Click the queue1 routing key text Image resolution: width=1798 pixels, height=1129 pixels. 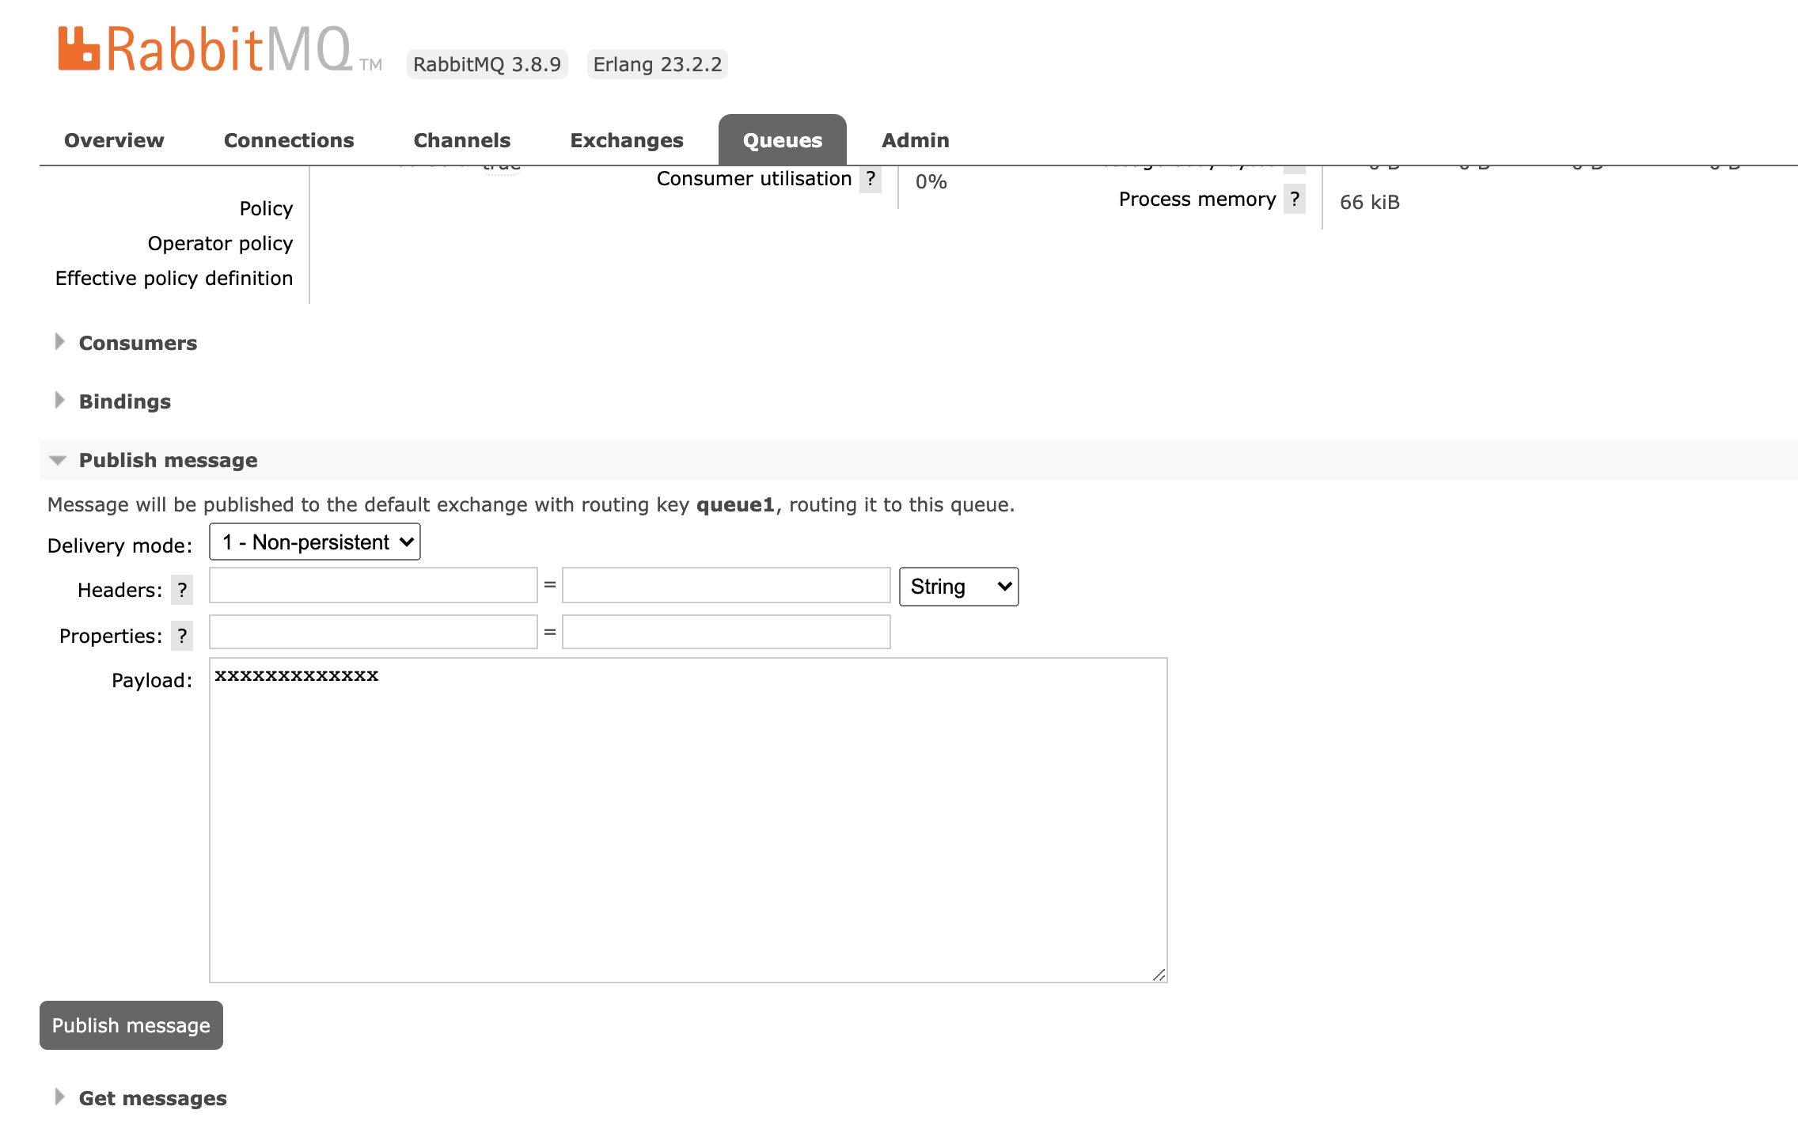735,505
